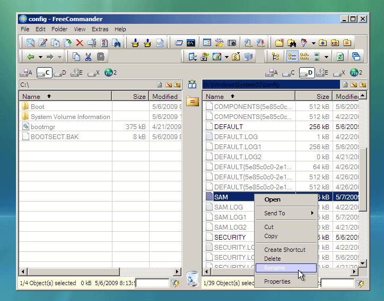Screen dimensions: 384x301
Task: Select the left panel FTP 2 connection
Action: click(110, 73)
